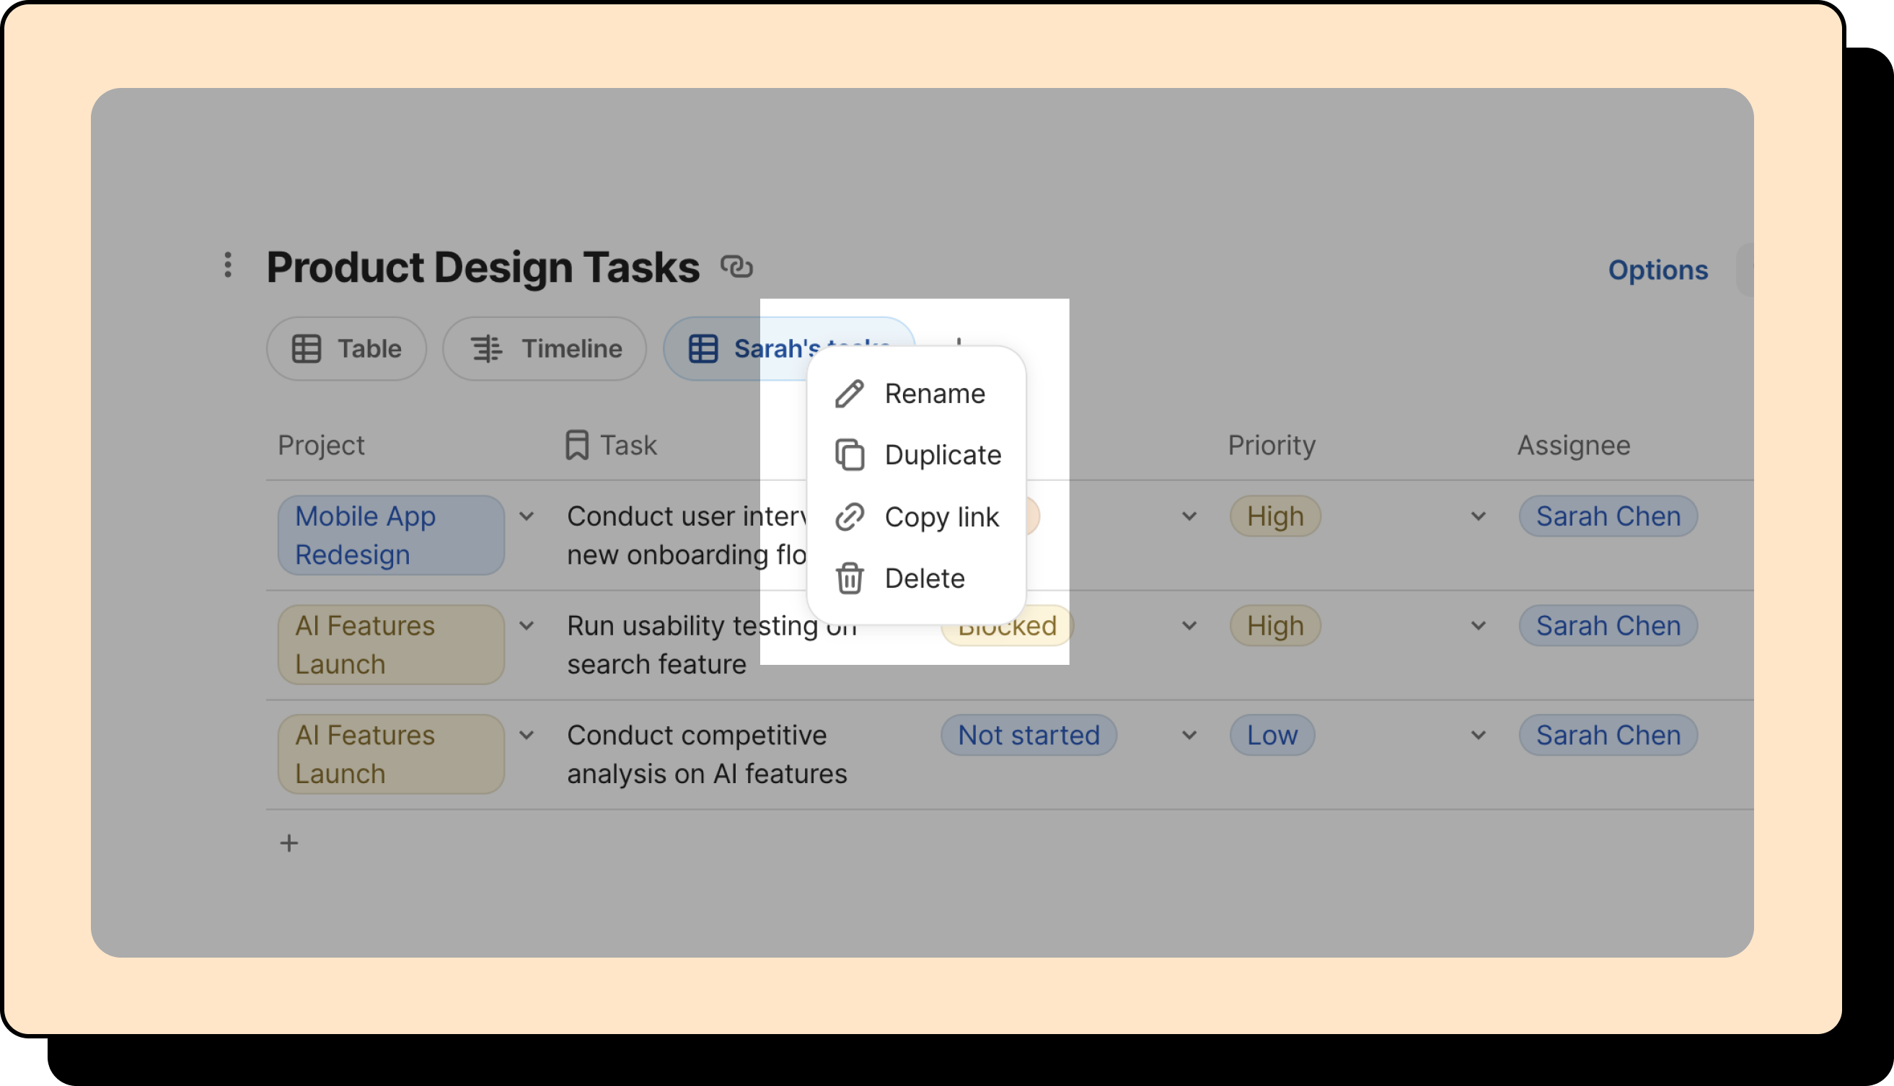The image size is (1894, 1086).
Task: Expand the Mobile App Redesign project dropdown
Action: (527, 516)
